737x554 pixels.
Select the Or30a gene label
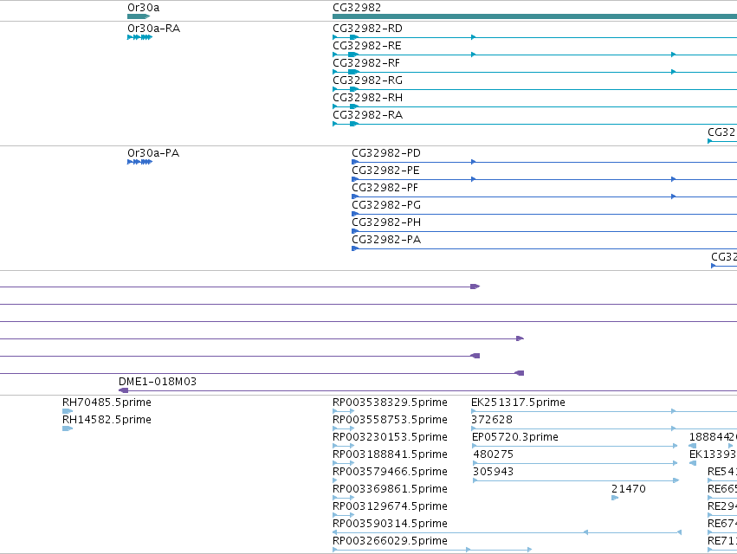pyautogui.click(x=144, y=8)
